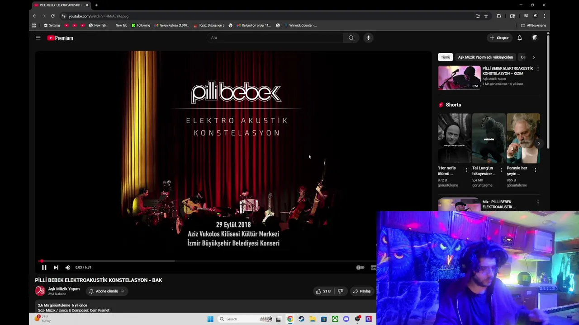Image resolution: width=579 pixels, height=325 pixels.
Task: Go back in browser
Action: click(x=34, y=16)
